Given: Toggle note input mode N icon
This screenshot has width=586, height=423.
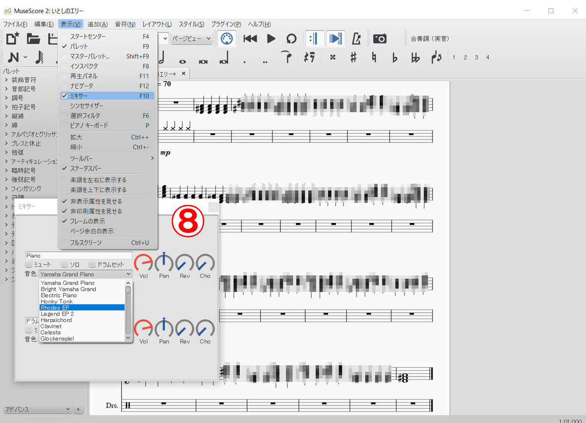Looking at the screenshot, I should click(x=13, y=57).
